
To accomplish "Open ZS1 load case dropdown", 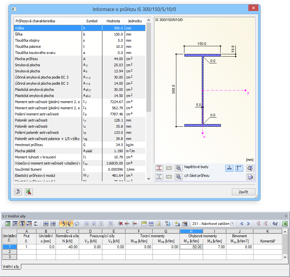I will (x=233, y=223).
